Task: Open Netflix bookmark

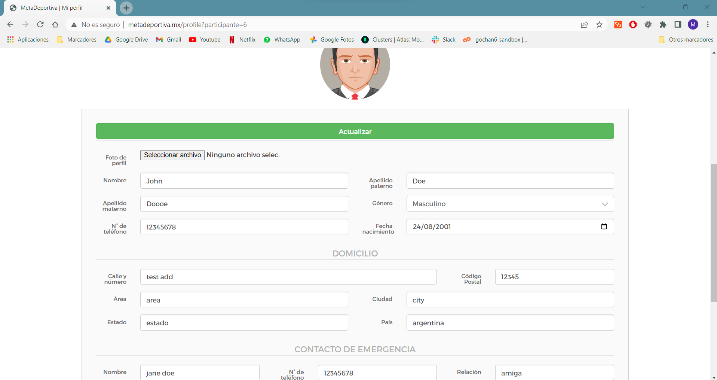Action: point(242,40)
